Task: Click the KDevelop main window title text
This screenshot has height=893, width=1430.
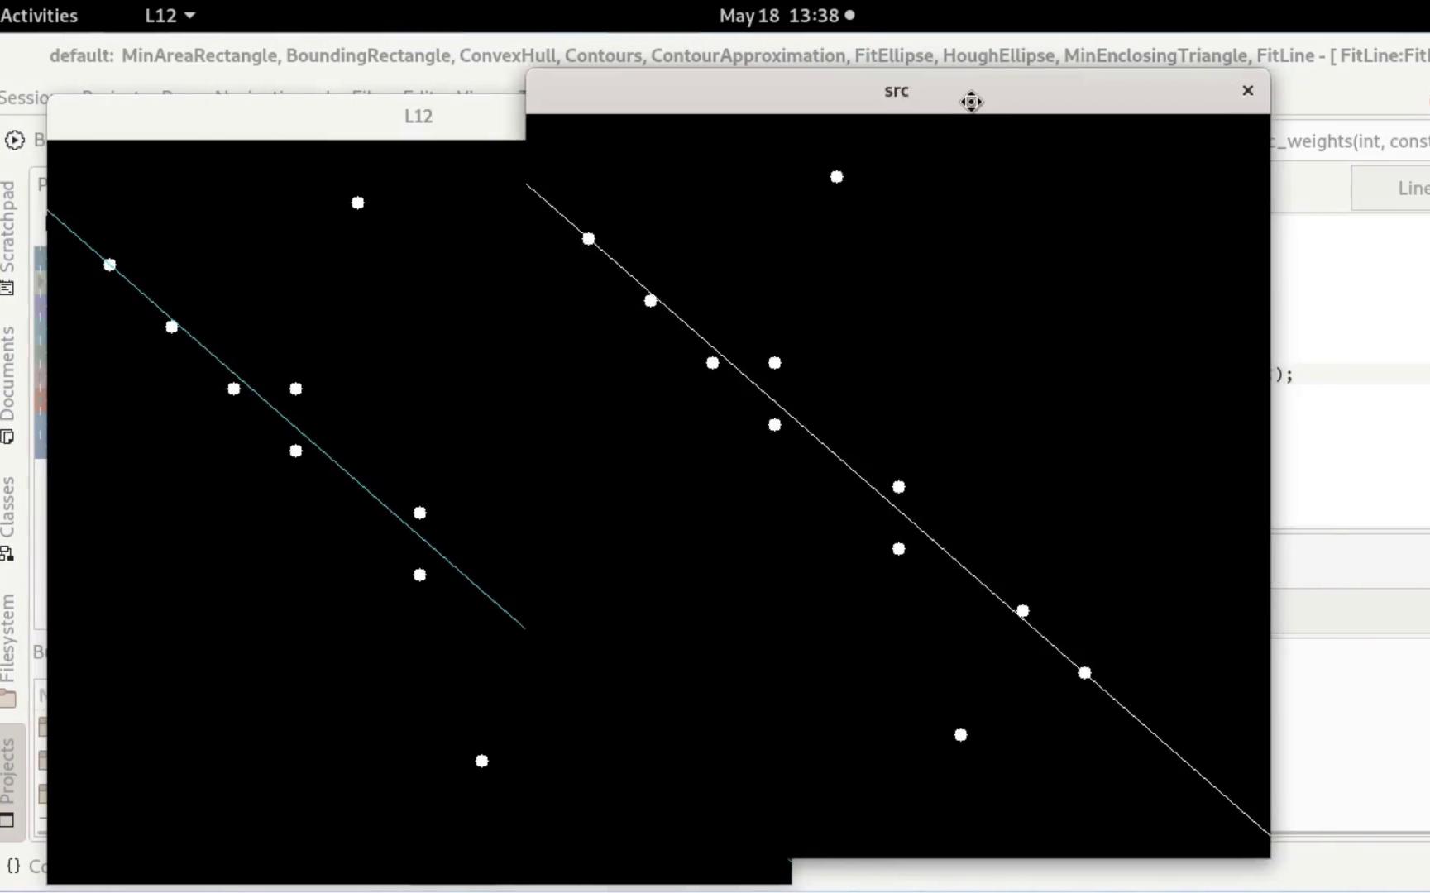Action: click(x=739, y=55)
